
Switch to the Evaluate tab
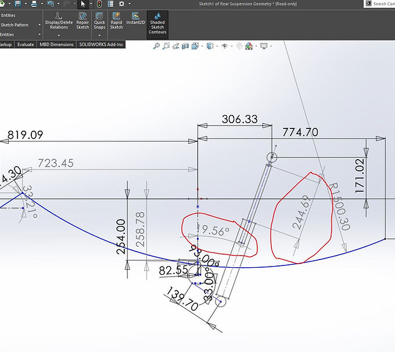point(26,45)
